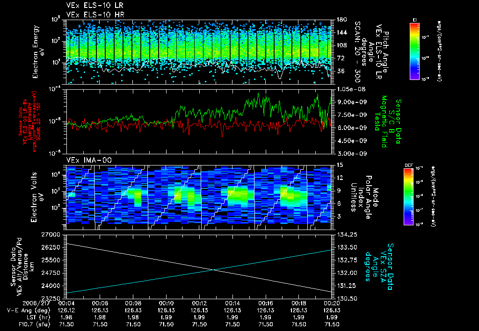Click the 'Electron Volts eV' axis label

tap(36, 197)
